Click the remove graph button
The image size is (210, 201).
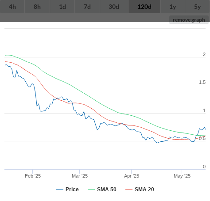click(x=189, y=20)
